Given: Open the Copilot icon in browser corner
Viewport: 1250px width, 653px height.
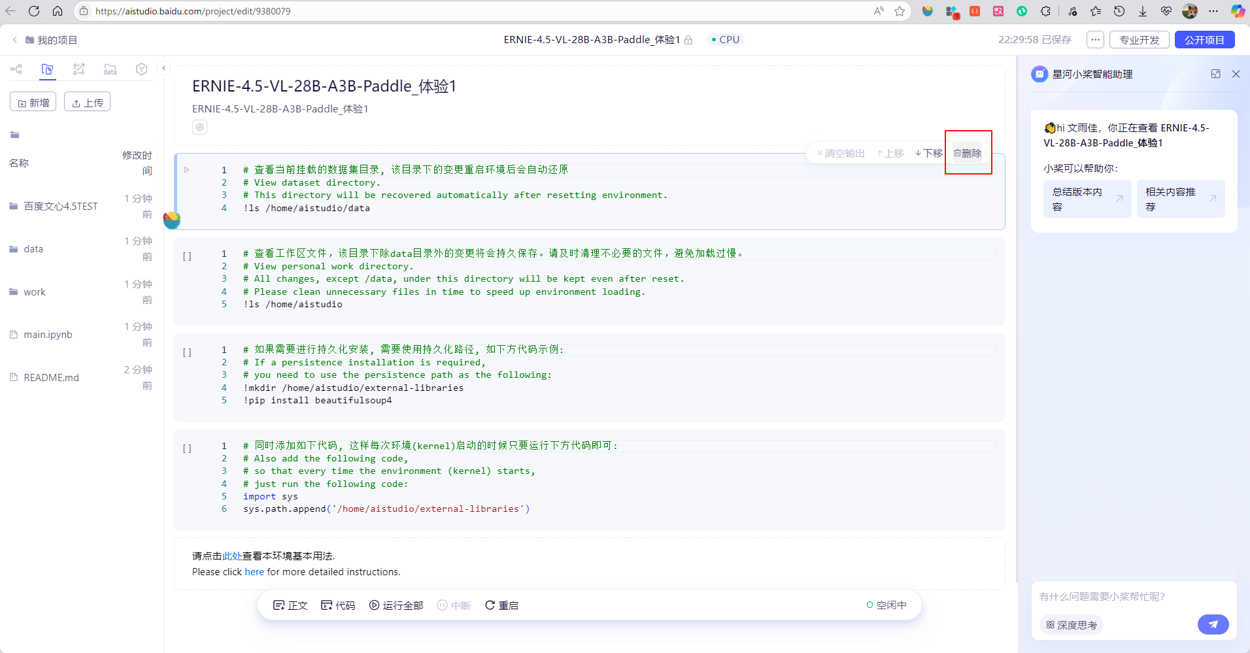Looking at the screenshot, I should 1238,11.
